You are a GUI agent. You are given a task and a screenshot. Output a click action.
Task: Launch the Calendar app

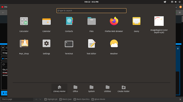(x=46, y=21)
